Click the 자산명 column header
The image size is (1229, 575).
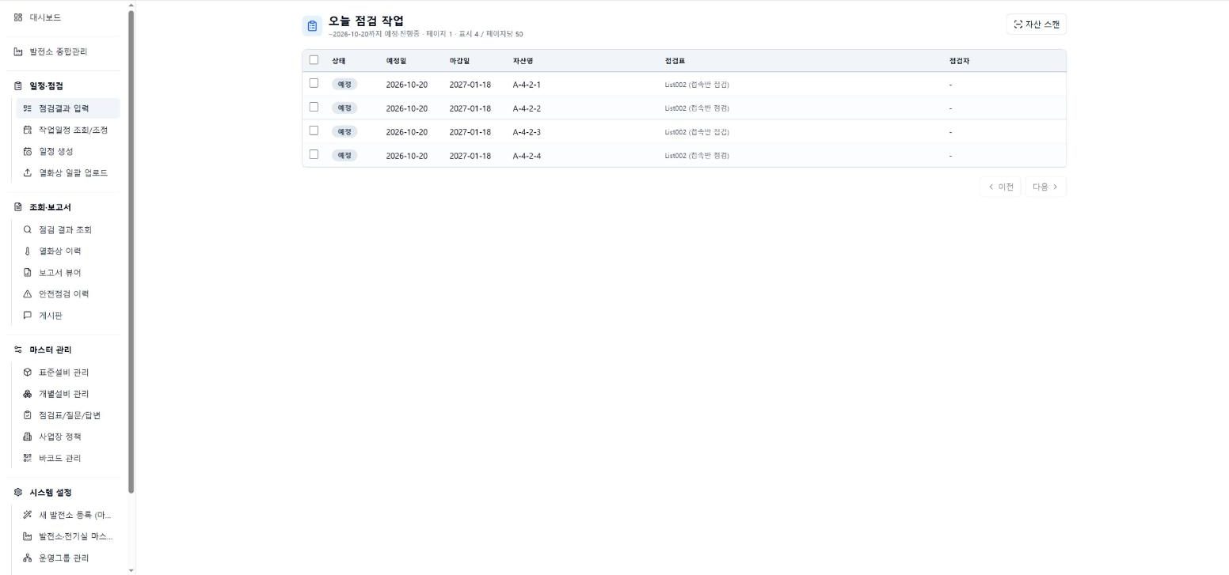(x=523, y=61)
